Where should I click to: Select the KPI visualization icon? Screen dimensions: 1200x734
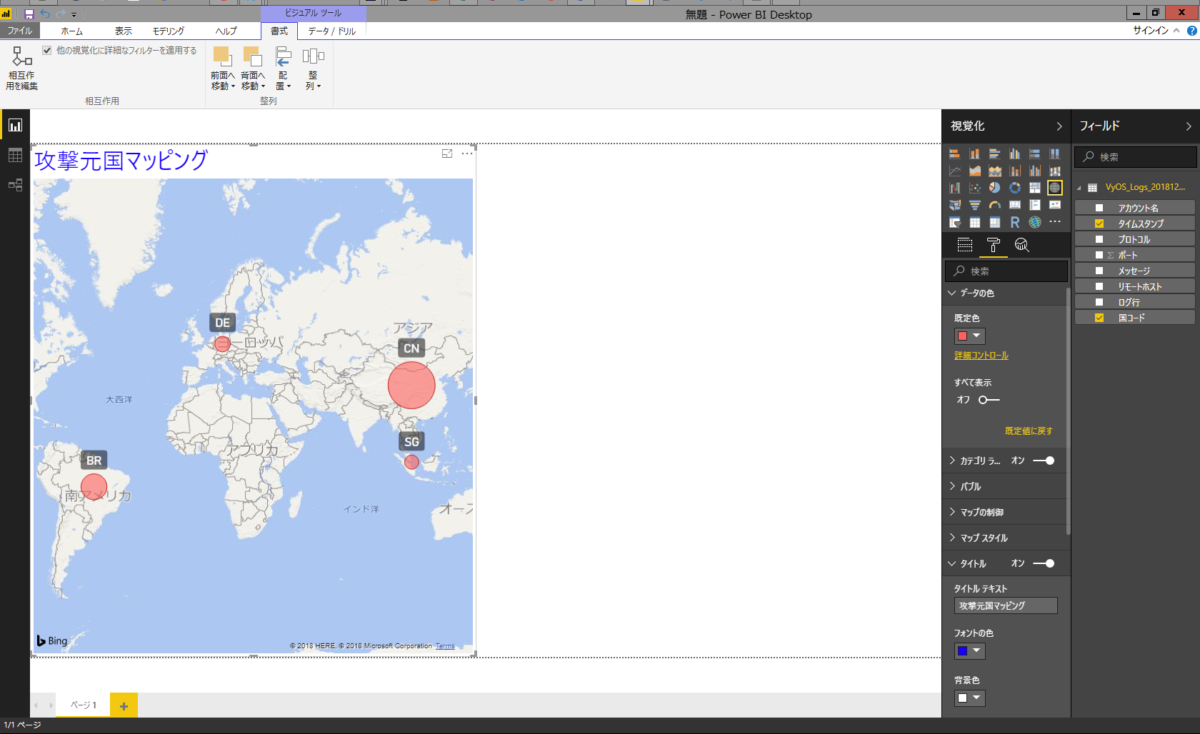pos(1054,205)
